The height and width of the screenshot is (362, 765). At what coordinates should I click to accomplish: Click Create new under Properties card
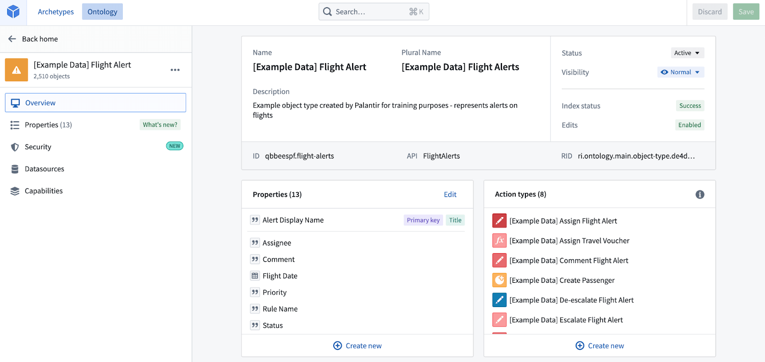pyautogui.click(x=357, y=345)
